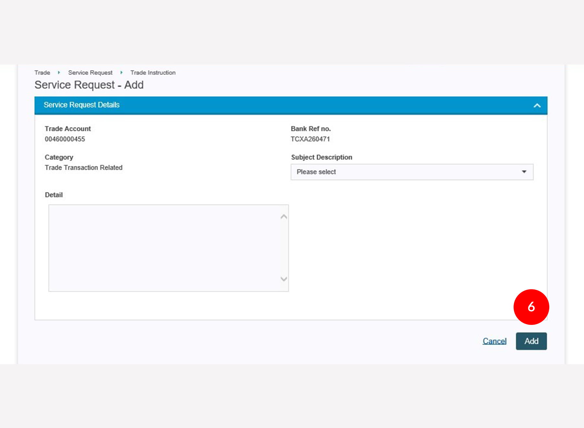The height and width of the screenshot is (428, 584).
Task: Click the breadcrumb arrow before Trade Instruction
Action: coord(121,73)
